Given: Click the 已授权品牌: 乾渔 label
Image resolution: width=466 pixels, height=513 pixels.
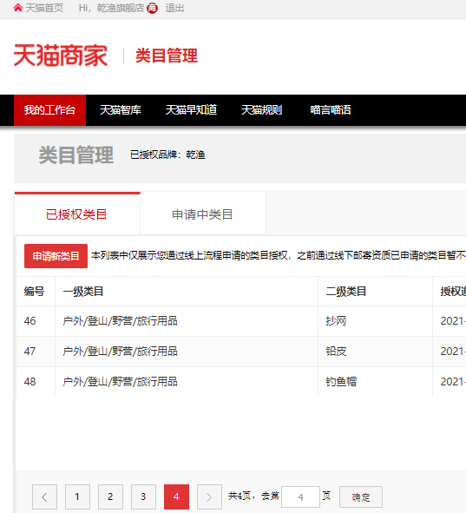Looking at the screenshot, I should [167, 155].
